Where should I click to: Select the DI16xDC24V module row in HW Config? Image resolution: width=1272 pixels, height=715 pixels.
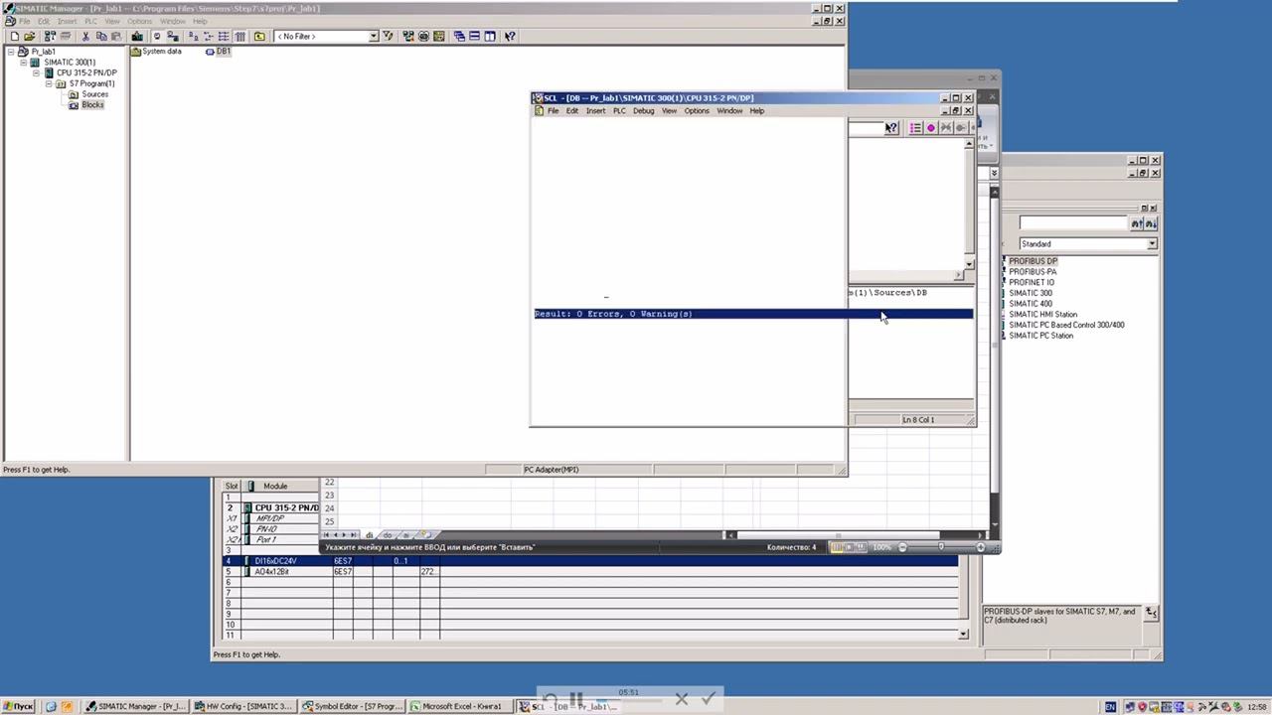[590, 561]
